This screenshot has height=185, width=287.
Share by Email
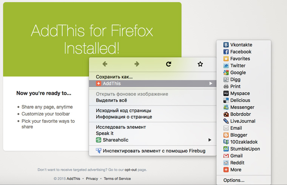click(x=244, y=128)
